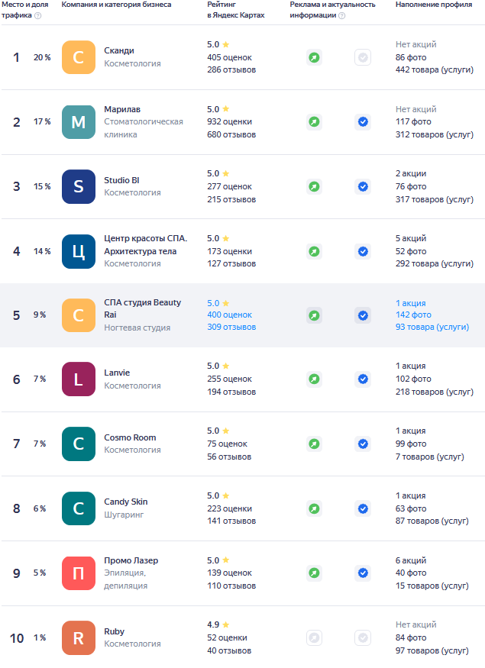Open the Studio BI dark blue 'S' logo
485x668 pixels.
(79, 186)
